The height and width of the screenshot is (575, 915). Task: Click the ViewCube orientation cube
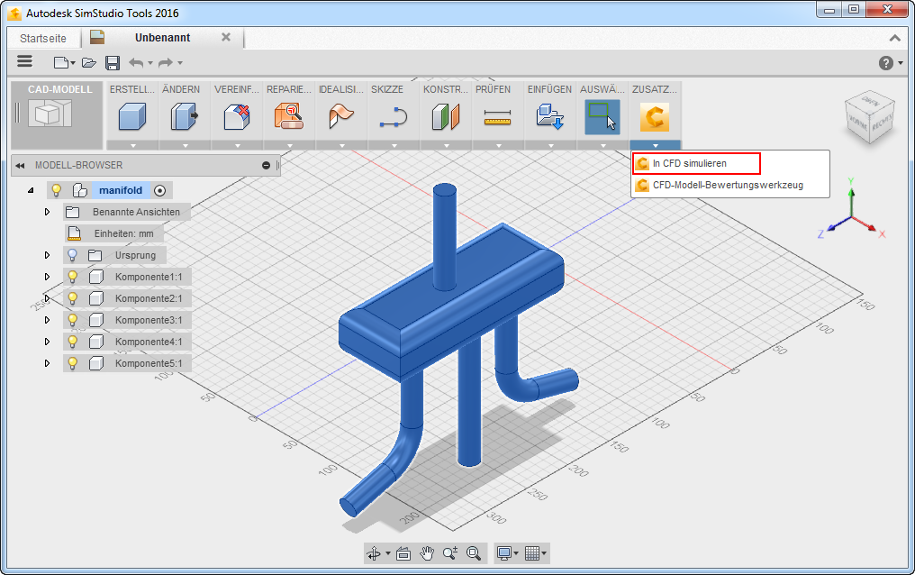(869, 117)
